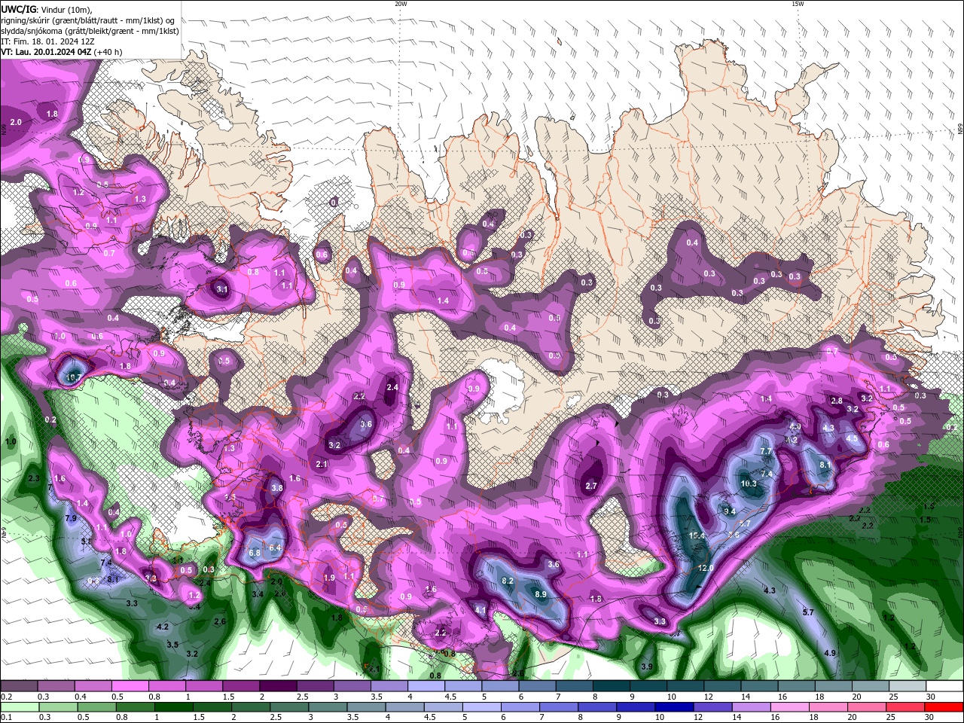Click the 'slydda/snjókoma' legend description line

tap(90, 31)
